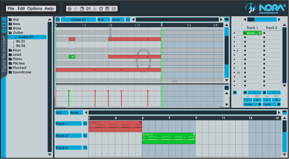289x159 pixels.
Task: Open the 4/4 time signature in piano roll
Action: tap(103, 19)
